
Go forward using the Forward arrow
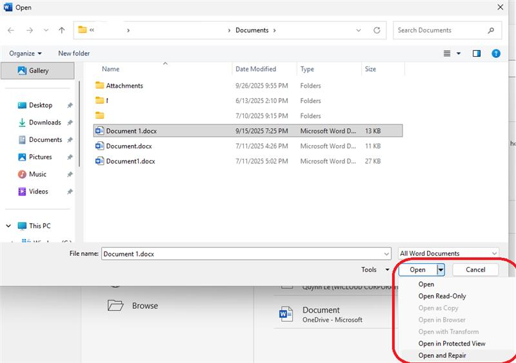click(30, 30)
